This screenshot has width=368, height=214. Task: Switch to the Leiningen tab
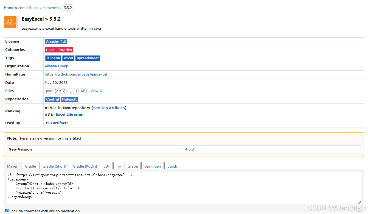152,166
